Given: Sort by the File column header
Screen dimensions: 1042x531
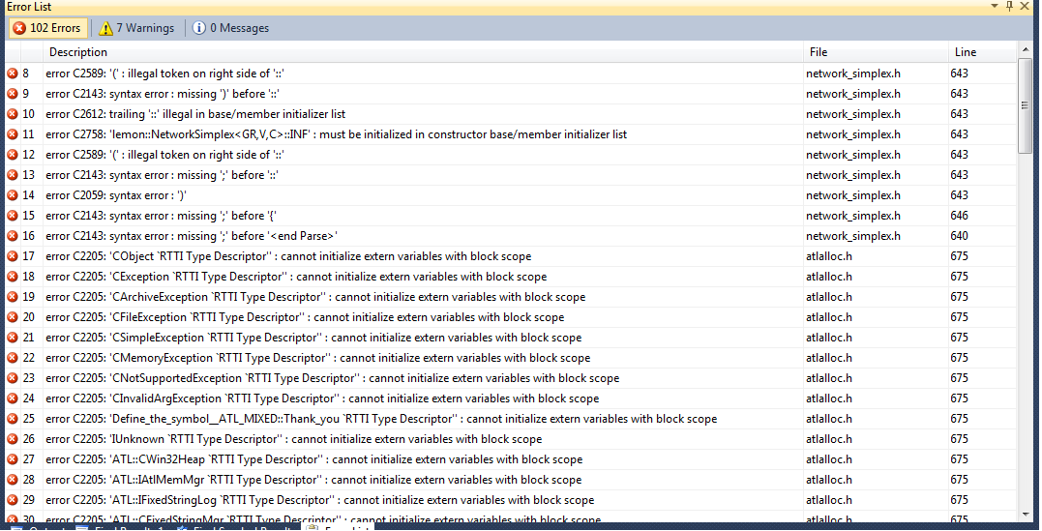Looking at the screenshot, I should [x=819, y=52].
